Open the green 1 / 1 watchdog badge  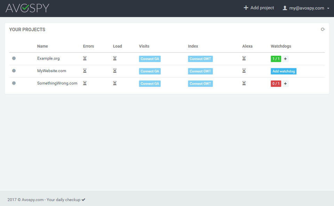(x=276, y=59)
